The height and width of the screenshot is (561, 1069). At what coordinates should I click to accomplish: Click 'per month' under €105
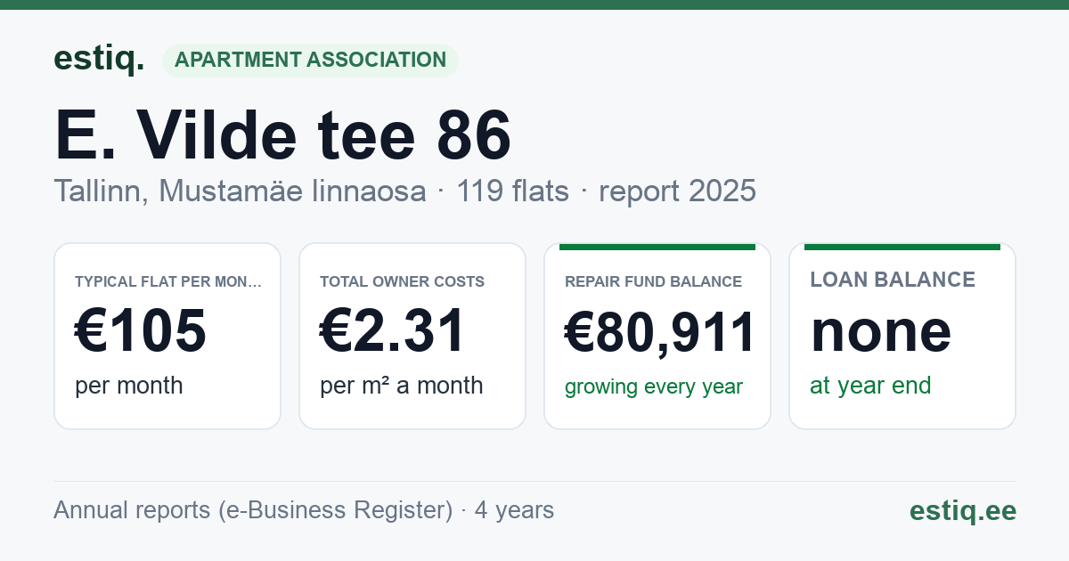tap(129, 386)
